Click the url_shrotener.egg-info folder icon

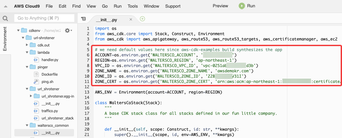pos(37,96)
